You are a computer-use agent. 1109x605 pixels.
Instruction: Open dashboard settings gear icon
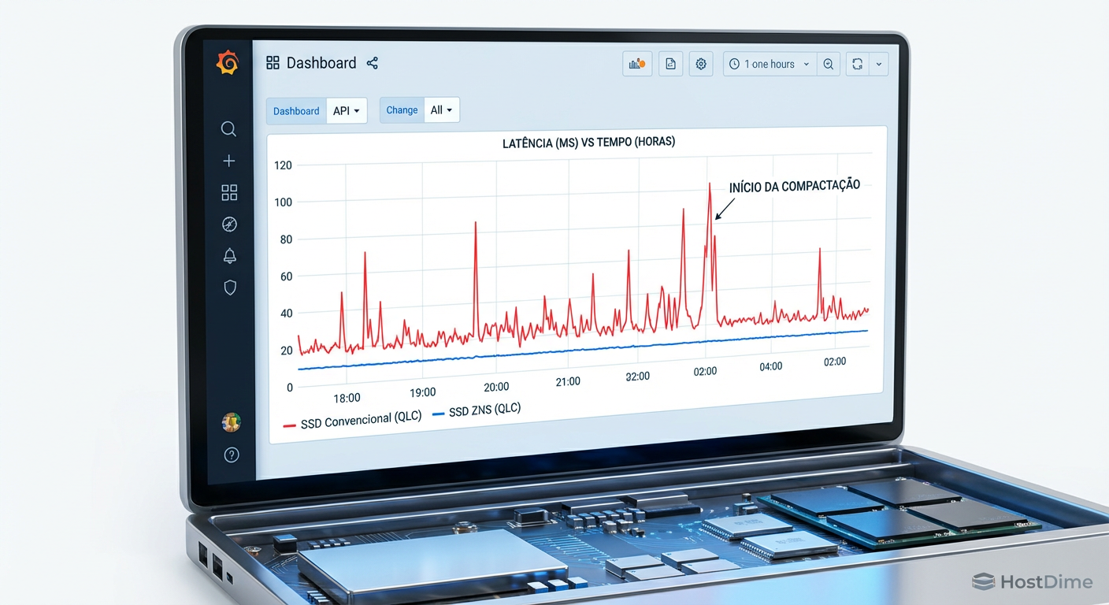click(701, 64)
